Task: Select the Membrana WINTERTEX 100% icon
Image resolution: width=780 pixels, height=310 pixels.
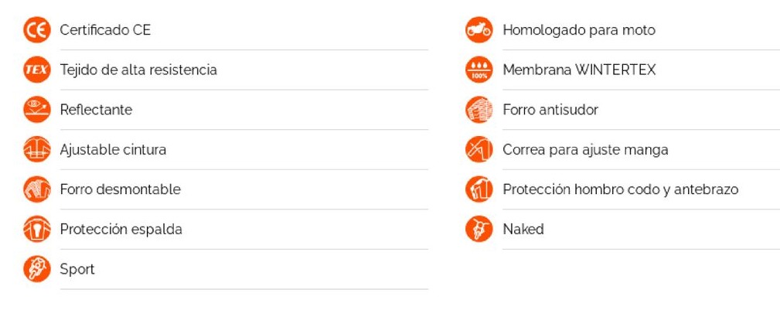Action: [479, 70]
